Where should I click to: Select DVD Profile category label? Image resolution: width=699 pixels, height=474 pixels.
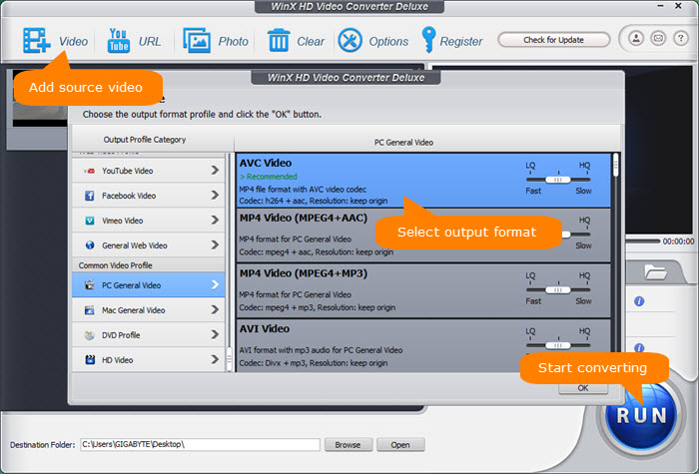(121, 335)
